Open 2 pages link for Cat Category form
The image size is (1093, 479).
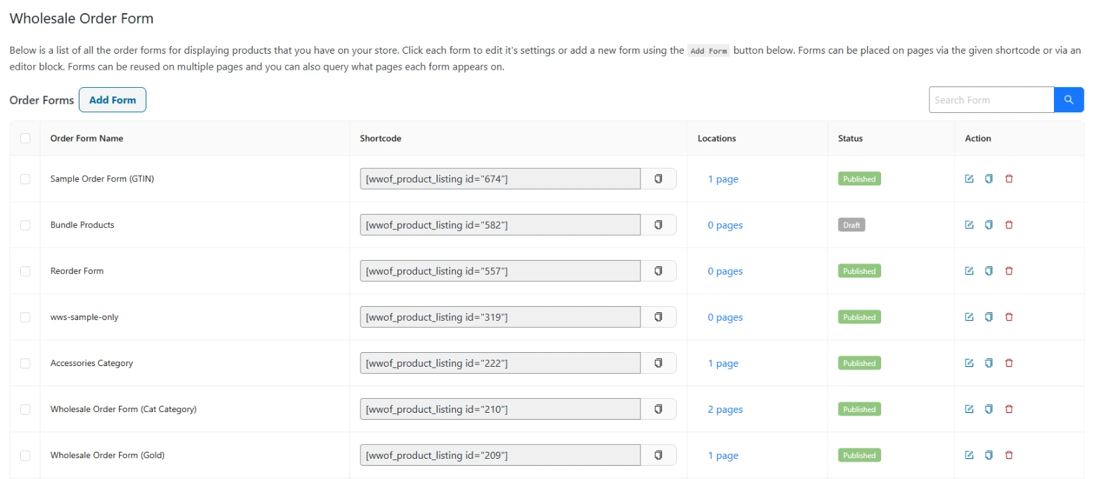click(x=725, y=409)
